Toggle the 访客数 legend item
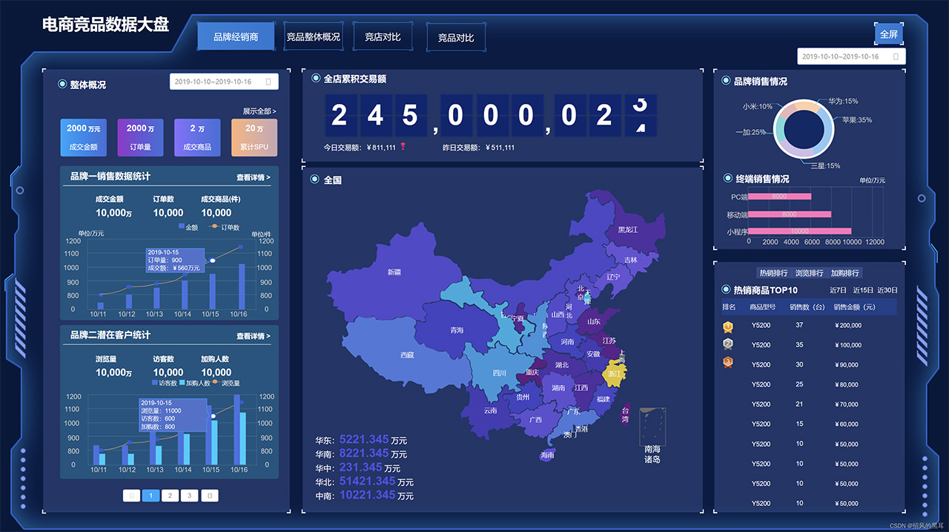 [165, 383]
